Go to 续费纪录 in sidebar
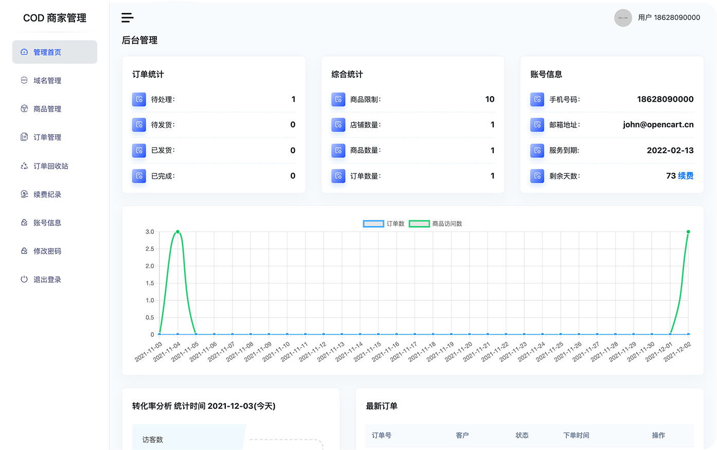The image size is (717, 450). [47, 194]
